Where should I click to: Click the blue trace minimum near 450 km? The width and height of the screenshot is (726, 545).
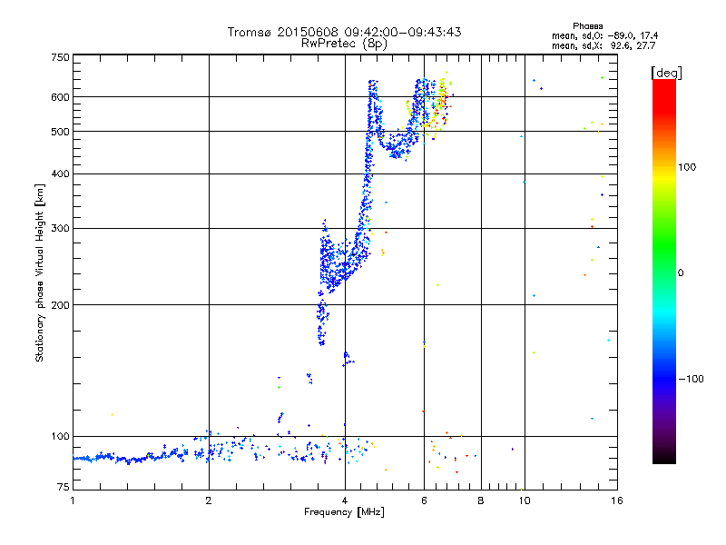(x=396, y=151)
